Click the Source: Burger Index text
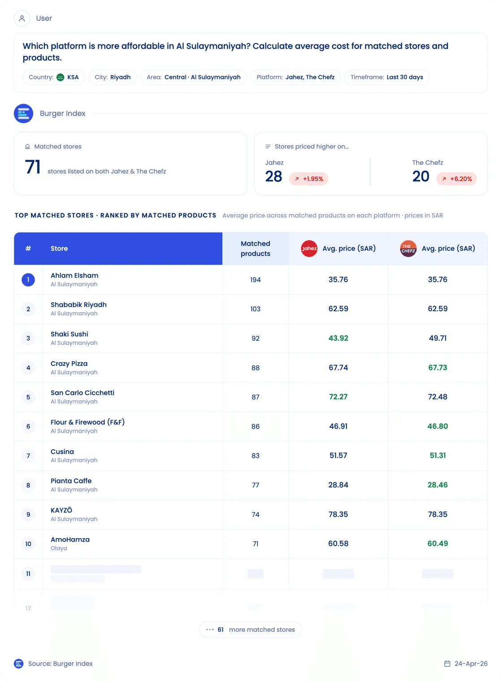Image resolution: width=502 pixels, height=682 pixels. (61, 664)
